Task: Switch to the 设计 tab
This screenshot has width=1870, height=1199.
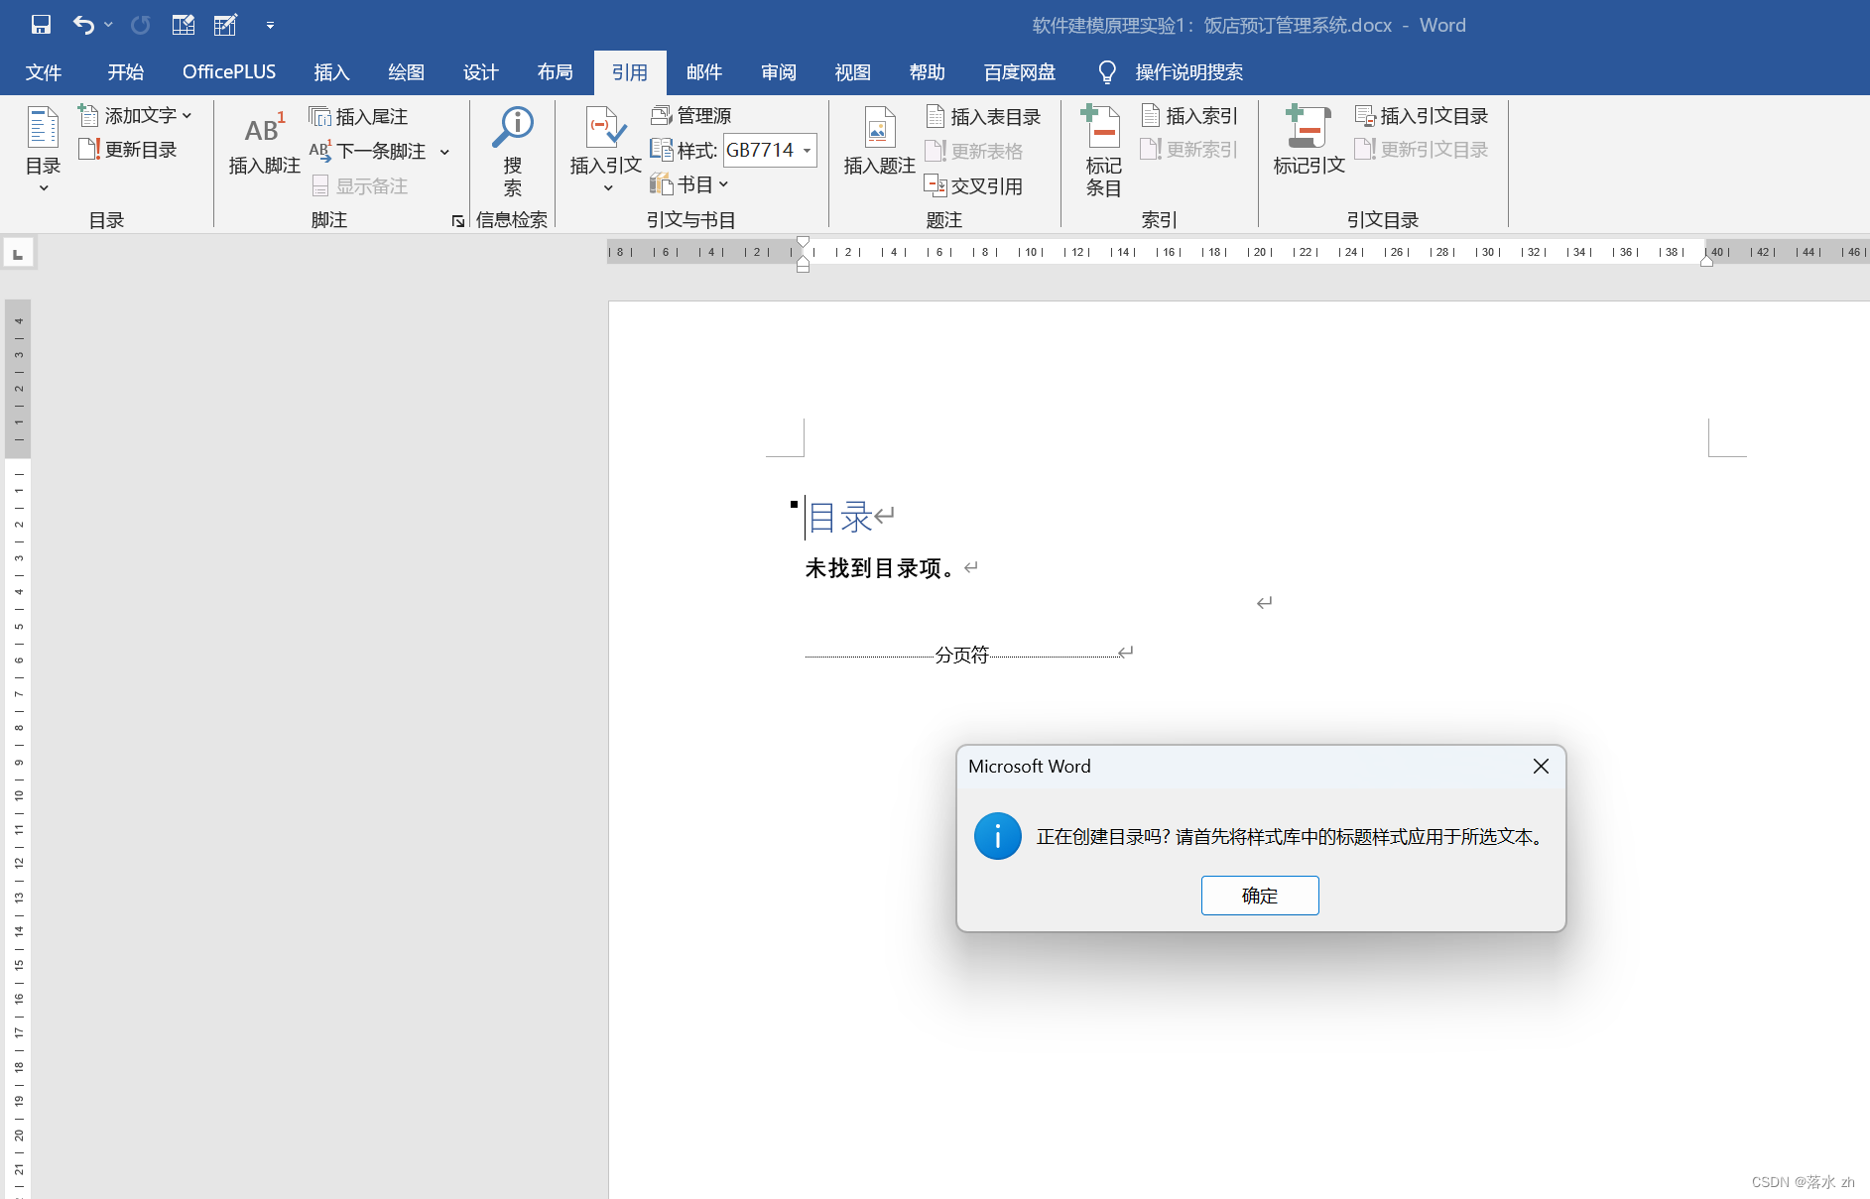Action: (x=480, y=72)
